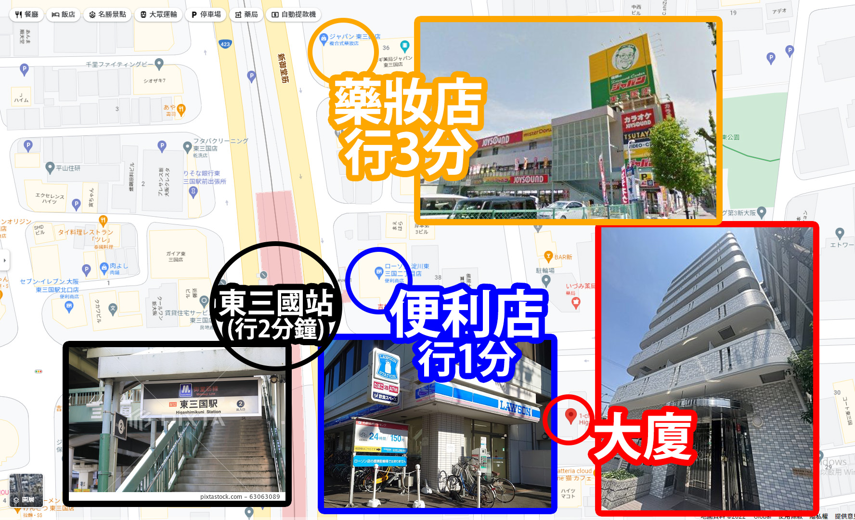Screen dimensions: 855x520
Task: Select the 大眾運輸 transit filter chip
Action: (x=159, y=14)
